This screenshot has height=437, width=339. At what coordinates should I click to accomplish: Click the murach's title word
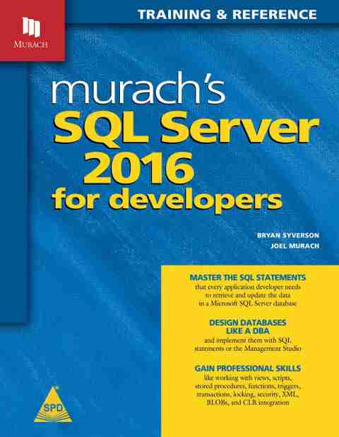pyautogui.click(x=138, y=88)
